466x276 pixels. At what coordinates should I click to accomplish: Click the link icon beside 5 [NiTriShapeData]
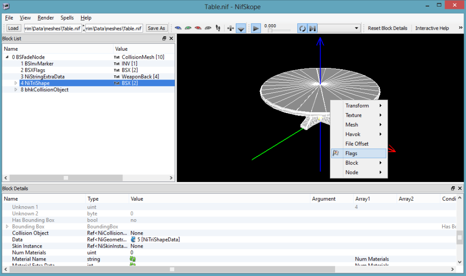pos(133,240)
